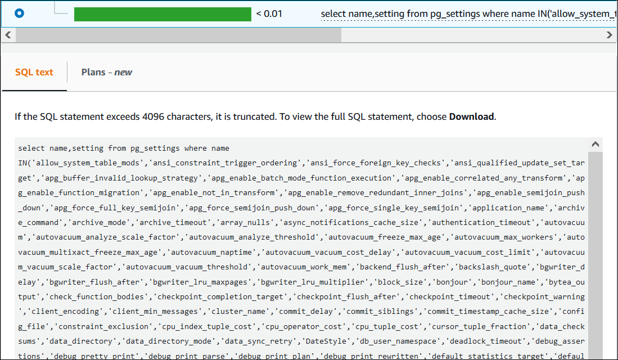Click the green database load bar
618x360 pixels.
[x=163, y=13]
